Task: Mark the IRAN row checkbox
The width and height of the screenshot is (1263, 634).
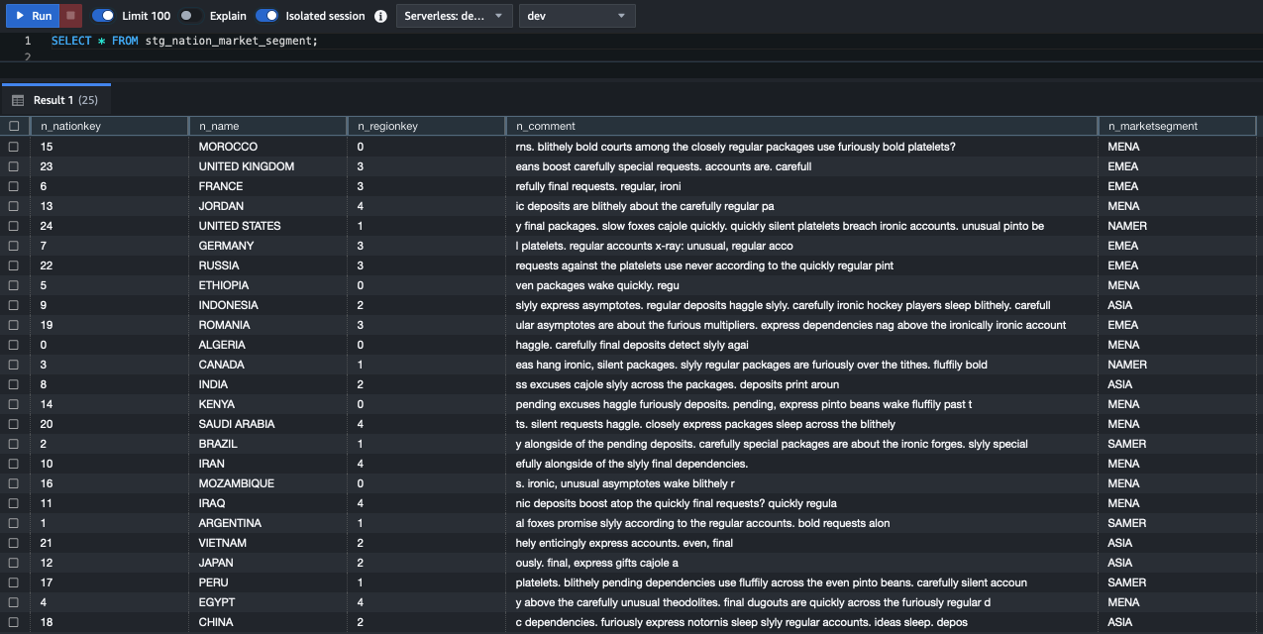Action: (14, 464)
